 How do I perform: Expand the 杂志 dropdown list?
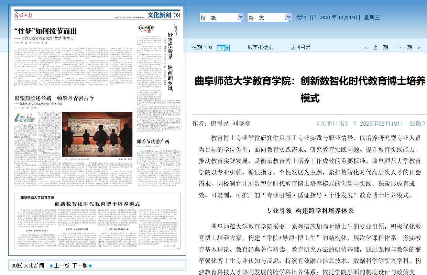(x=288, y=18)
